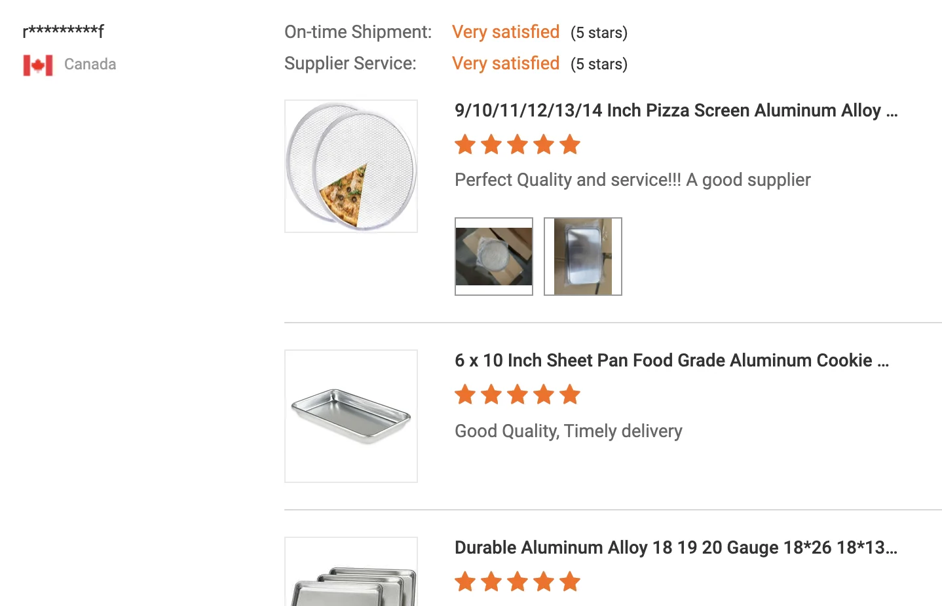942x606 pixels.
Task: Click the wrapped tray review photo
Action: coord(582,256)
